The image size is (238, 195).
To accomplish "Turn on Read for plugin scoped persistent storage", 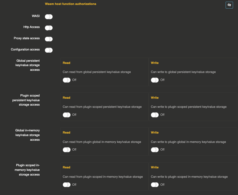I will click(x=67, y=115).
